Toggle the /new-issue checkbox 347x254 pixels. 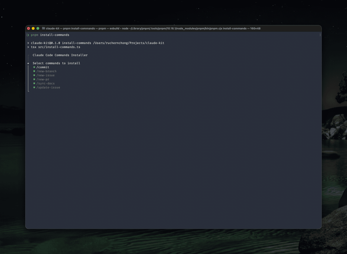34,75
